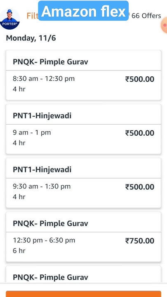
Task: Tap the orange button at the bottom
Action: pos(83,294)
